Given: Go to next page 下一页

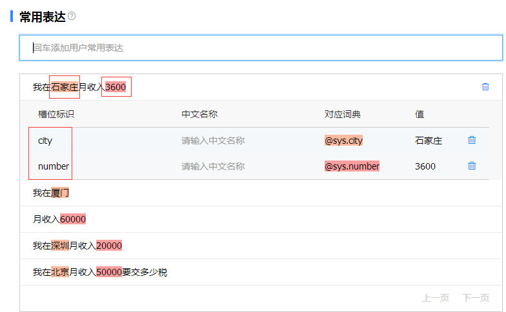Looking at the screenshot, I should 476,298.
